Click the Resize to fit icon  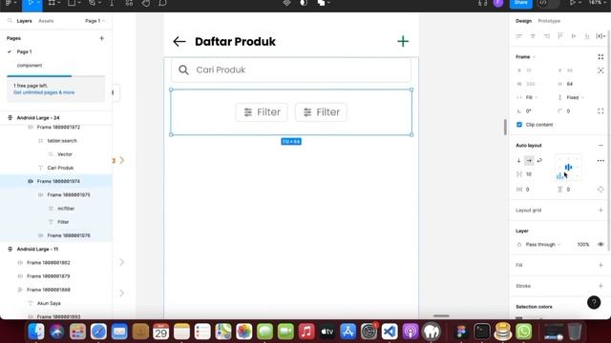pos(600,57)
